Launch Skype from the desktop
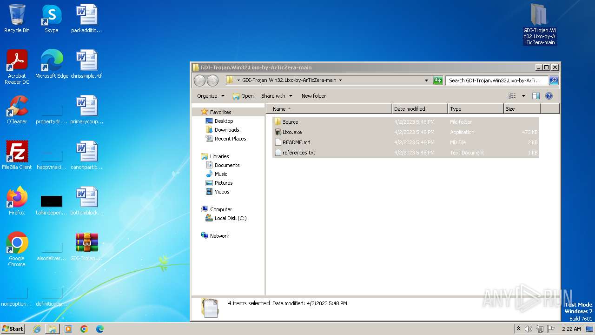The width and height of the screenshot is (595, 335). click(51, 19)
